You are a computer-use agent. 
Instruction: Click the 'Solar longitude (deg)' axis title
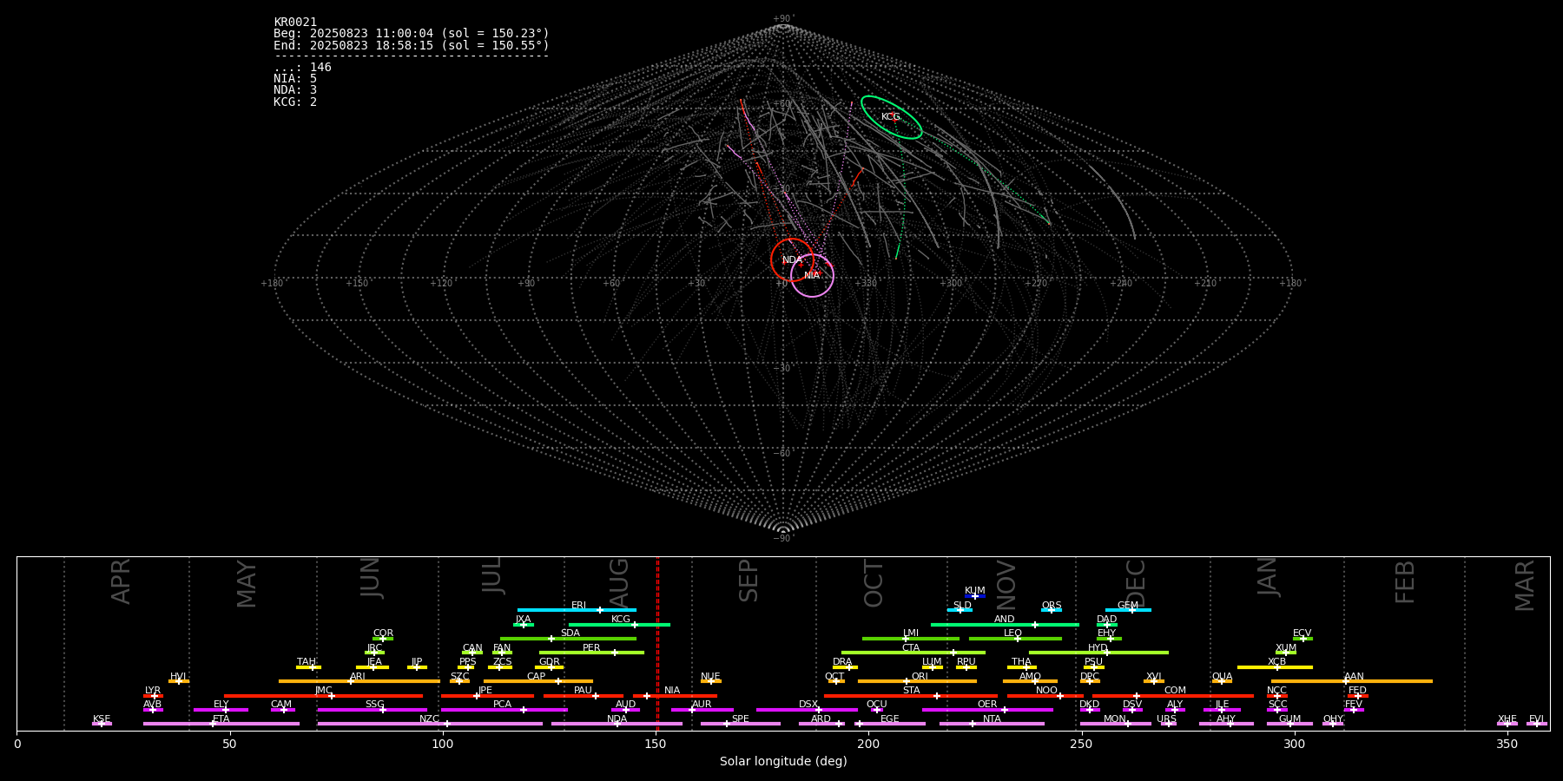coord(783,762)
